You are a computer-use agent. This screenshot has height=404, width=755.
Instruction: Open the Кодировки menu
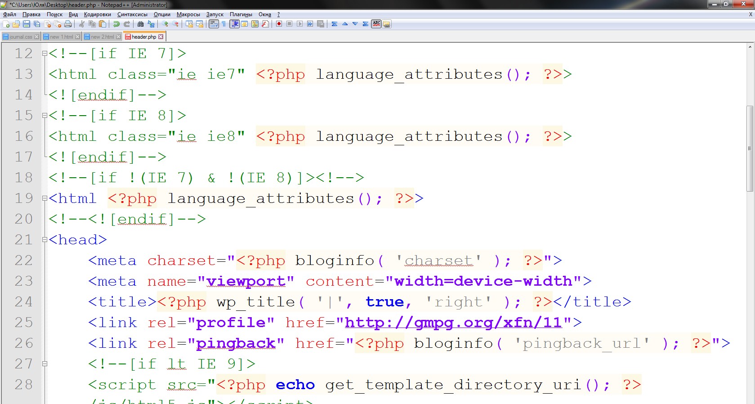pos(98,14)
